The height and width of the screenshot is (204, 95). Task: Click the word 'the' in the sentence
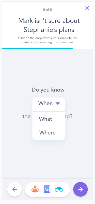(x=26, y=116)
